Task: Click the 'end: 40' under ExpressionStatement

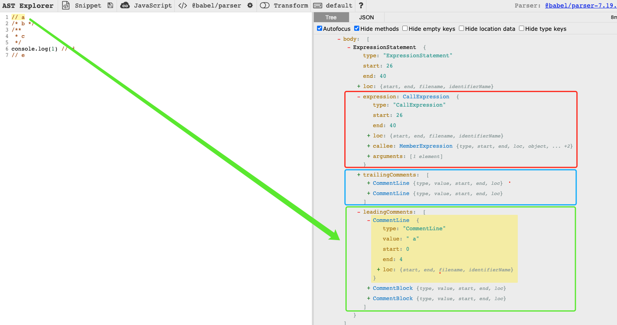Action: coord(375,76)
